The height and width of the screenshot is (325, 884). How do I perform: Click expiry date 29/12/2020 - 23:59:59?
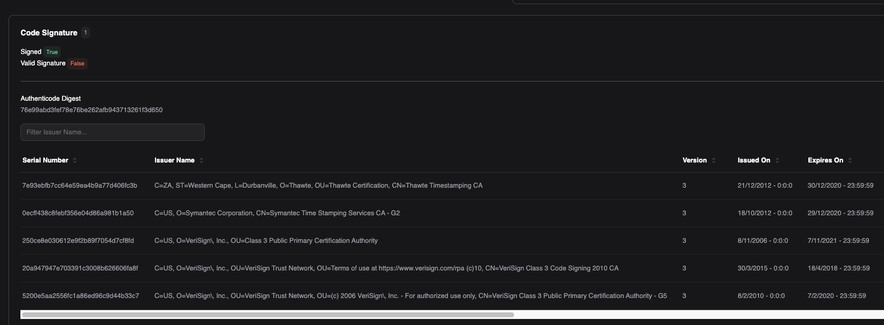[841, 213]
